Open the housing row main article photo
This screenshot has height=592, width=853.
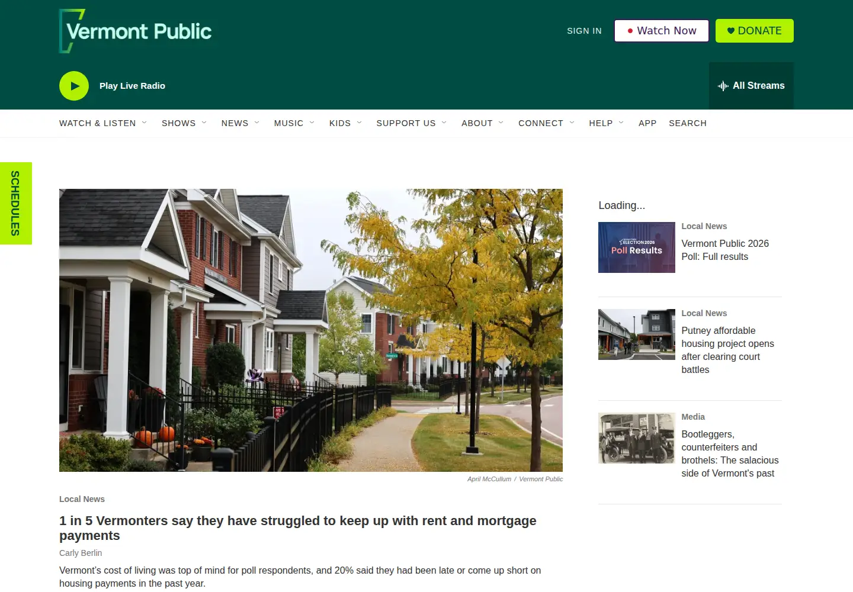[311, 330]
